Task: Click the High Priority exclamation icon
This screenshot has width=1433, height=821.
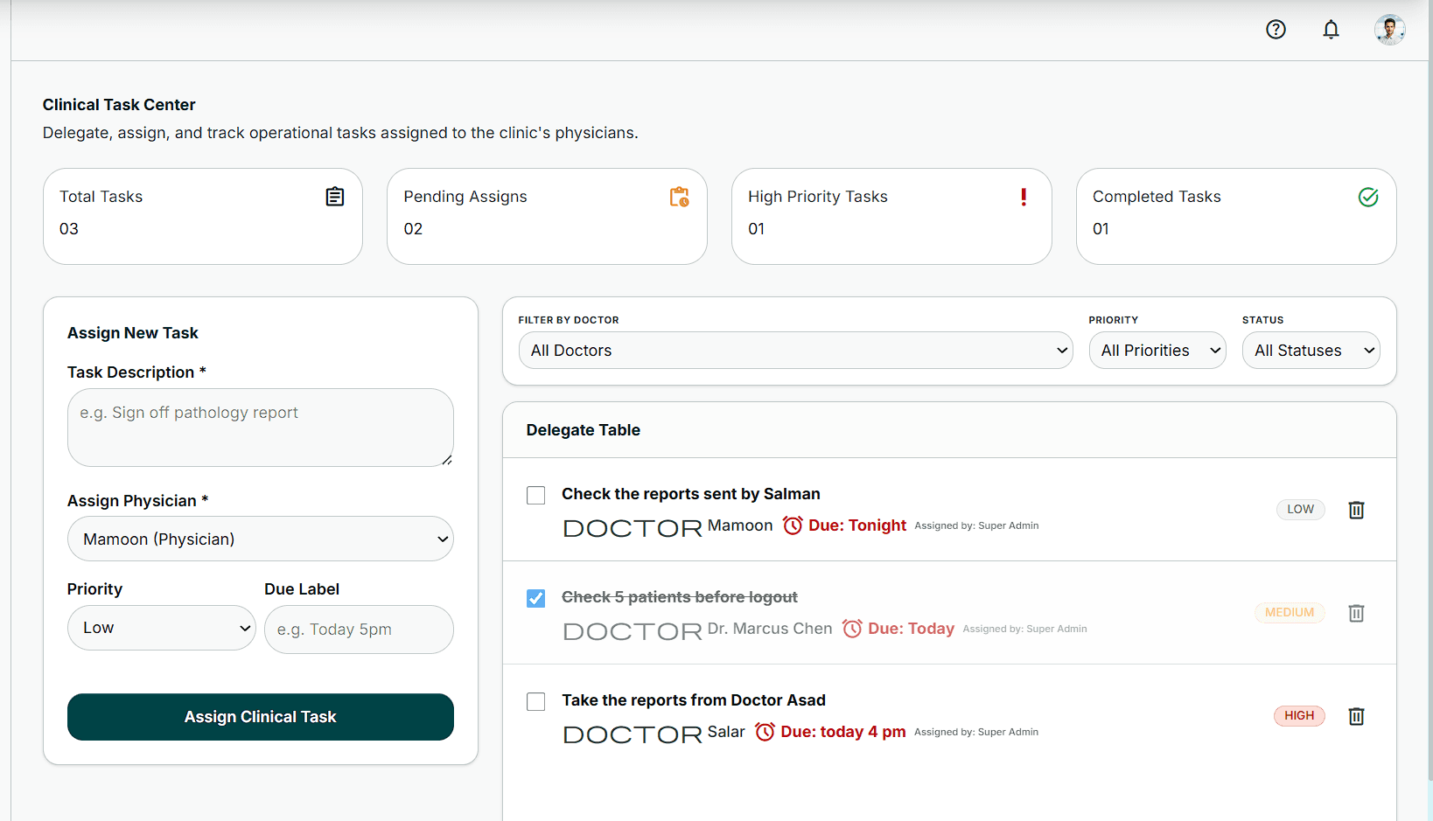Action: pyautogui.click(x=1024, y=197)
